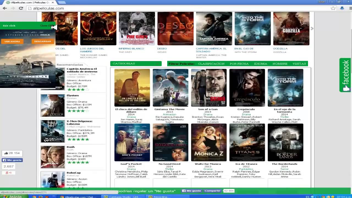
Task: Filter movies POR FECHA
Action: pyautogui.click(x=239, y=64)
